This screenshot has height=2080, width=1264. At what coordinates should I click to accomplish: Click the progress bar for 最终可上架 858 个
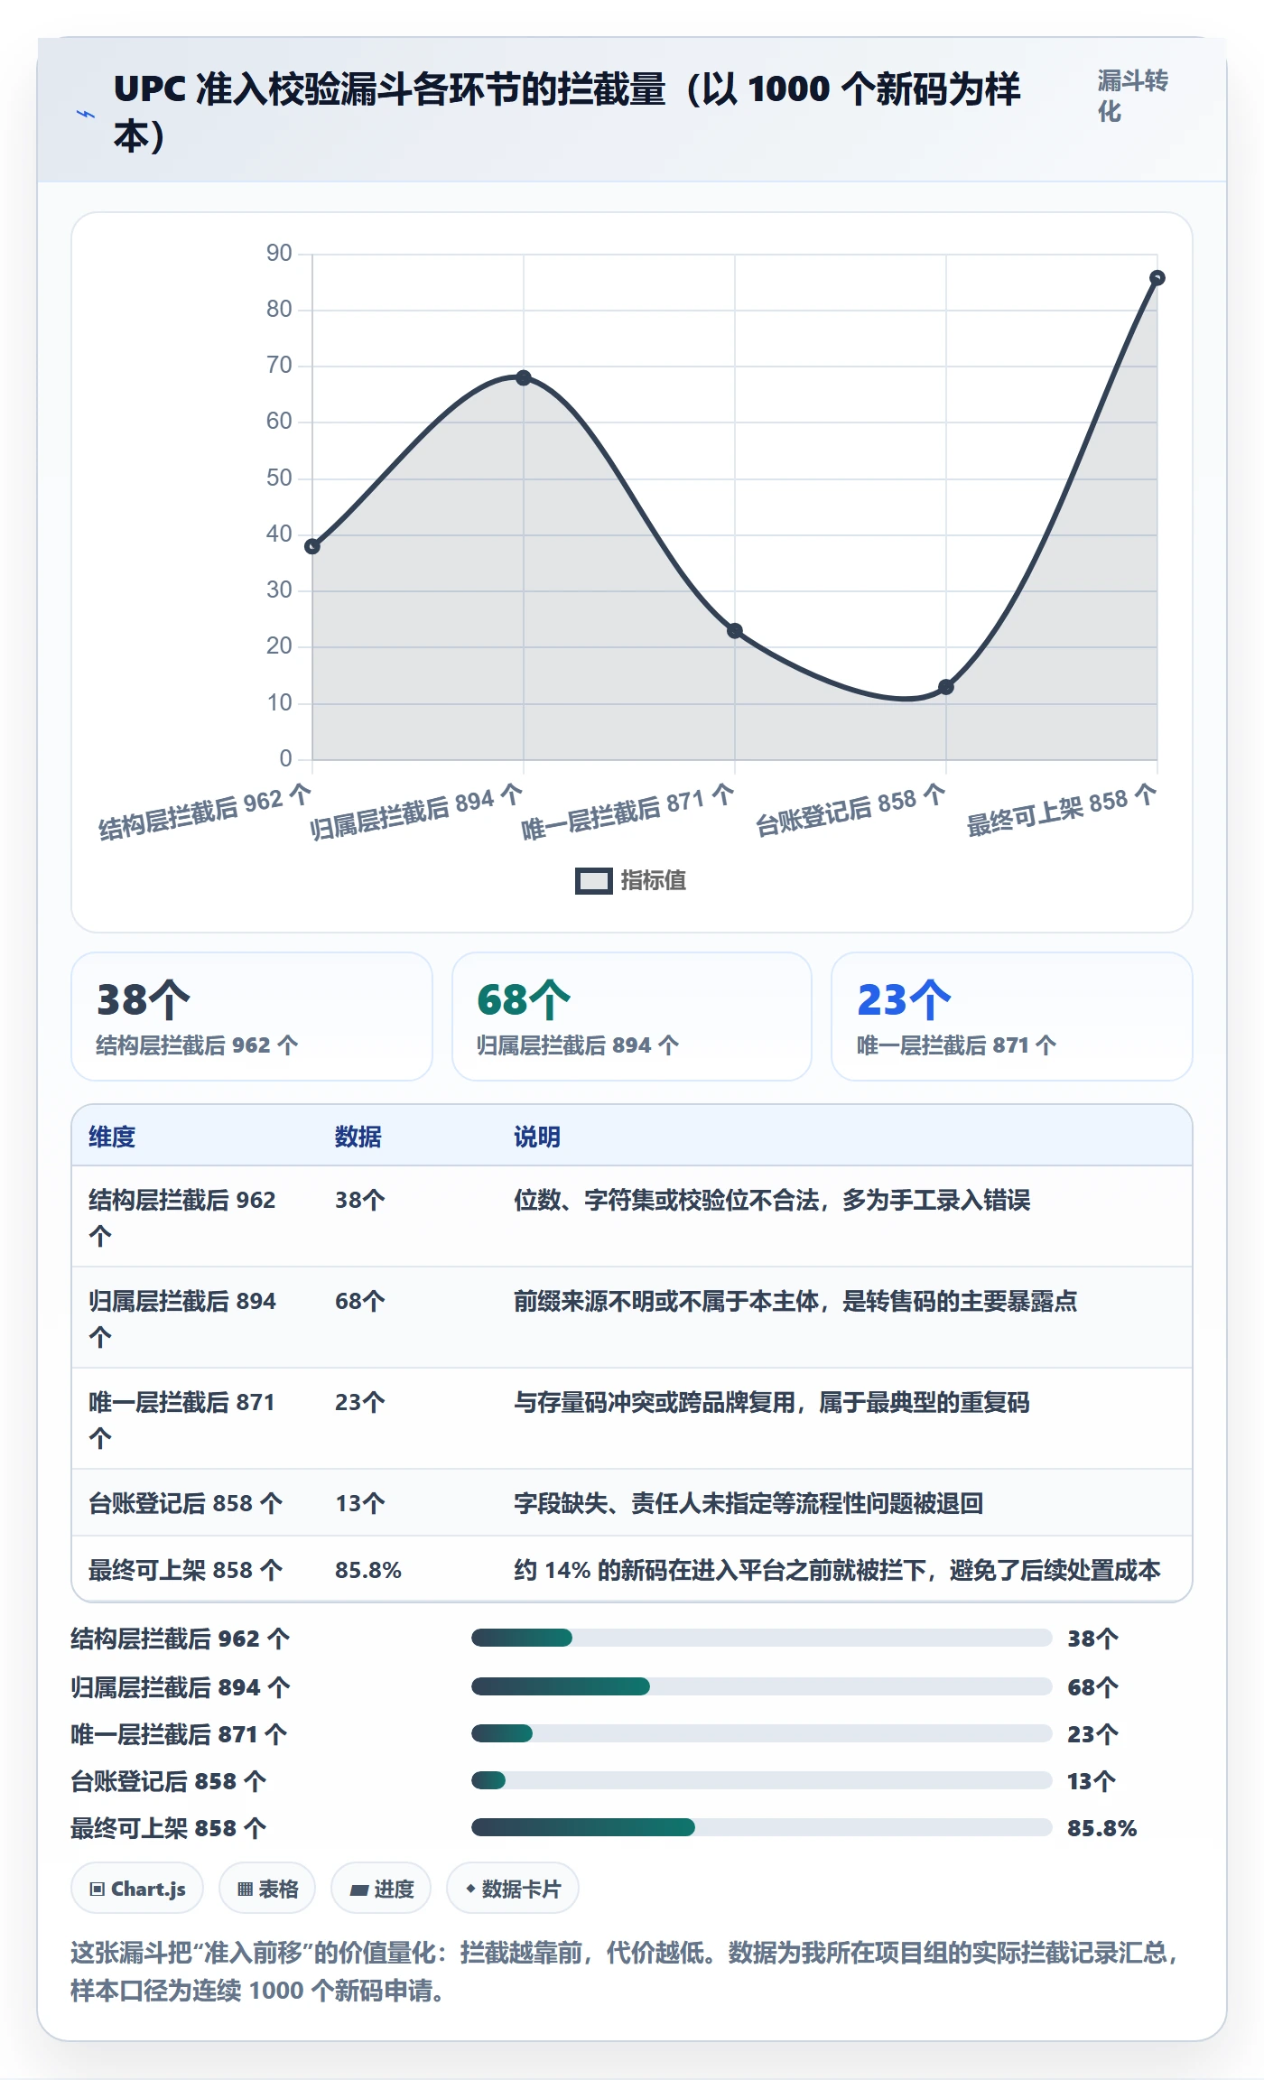tap(761, 1827)
